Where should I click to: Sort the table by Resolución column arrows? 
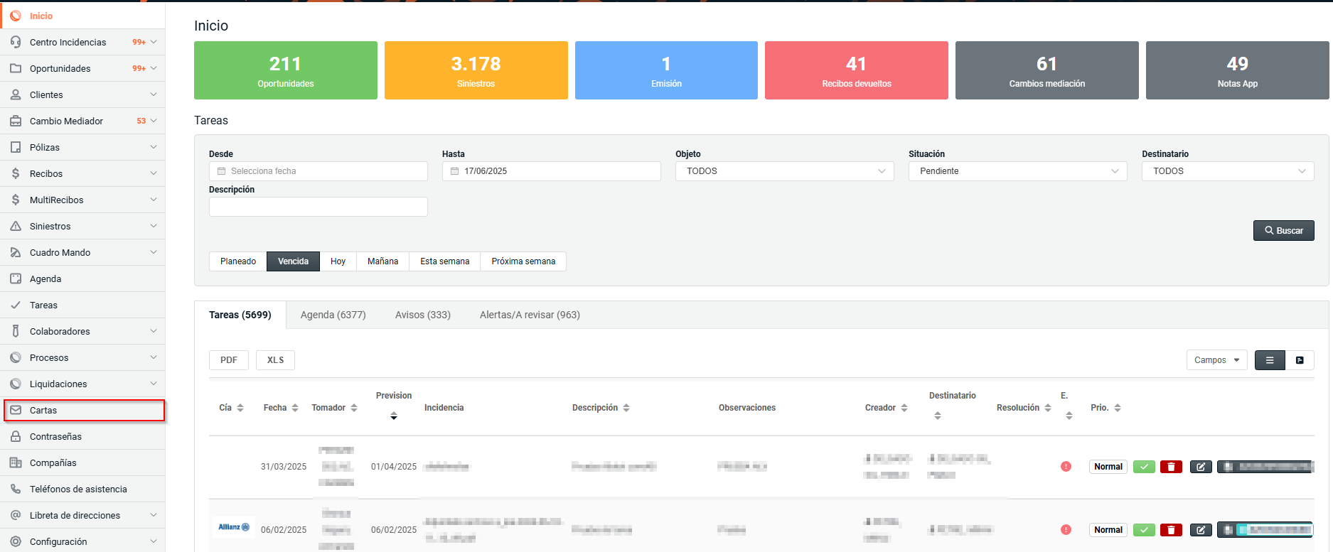pos(1048,408)
